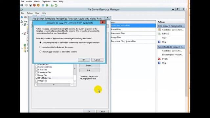
Task: Open the VM window View menu
Action: point(54,1)
